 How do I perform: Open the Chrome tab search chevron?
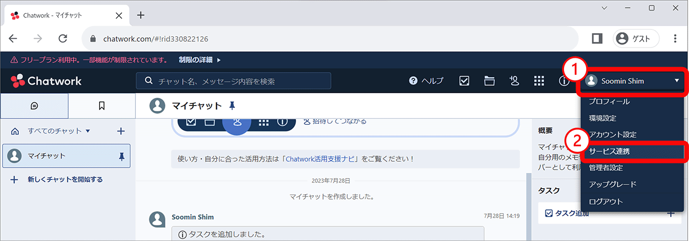pos(604,8)
